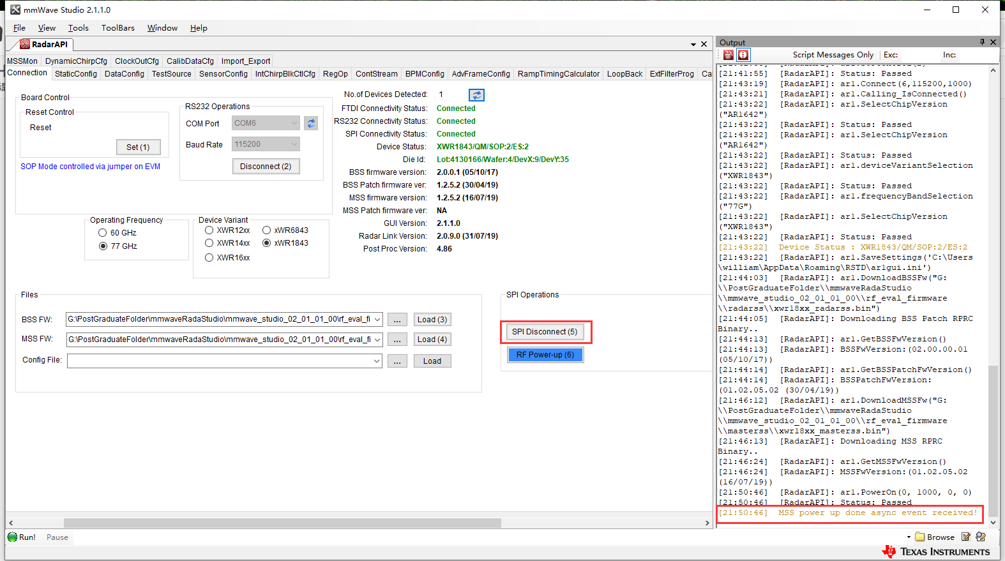Choose the xWR1843 device variant
The image size is (1005, 561).
tap(266, 243)
